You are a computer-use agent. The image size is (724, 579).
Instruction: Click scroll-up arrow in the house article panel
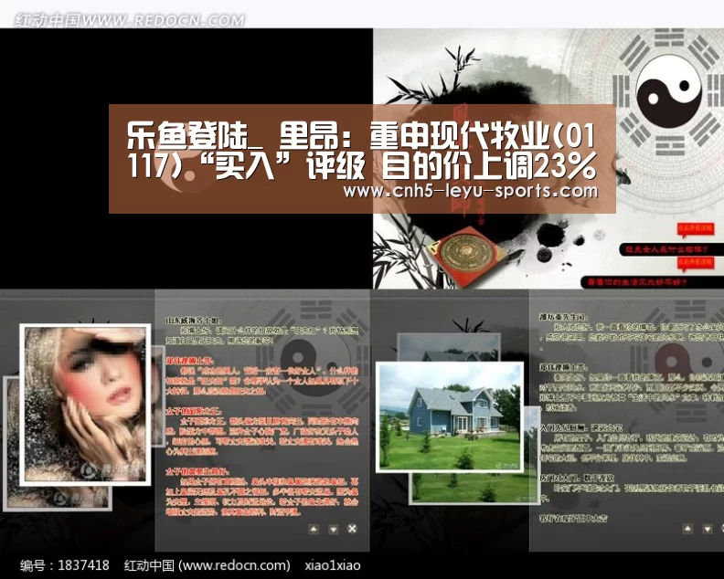pyautogui.click(x=687, y=529)
